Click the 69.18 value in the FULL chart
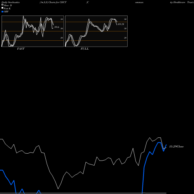 point(121,24)
